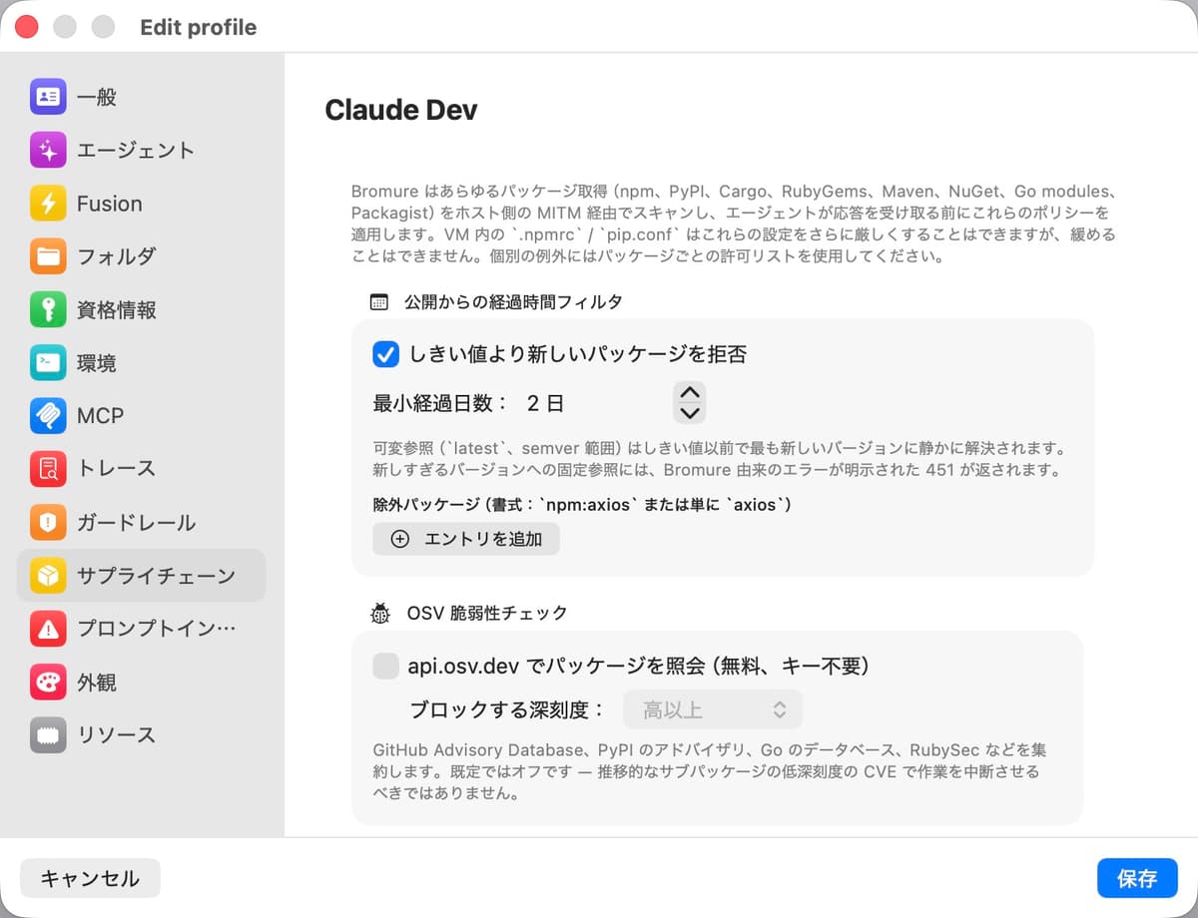Viewport: 1198px width, 918px height.
Task: Click the 除外パッケージ label text
Action: (x=582, y=505)
